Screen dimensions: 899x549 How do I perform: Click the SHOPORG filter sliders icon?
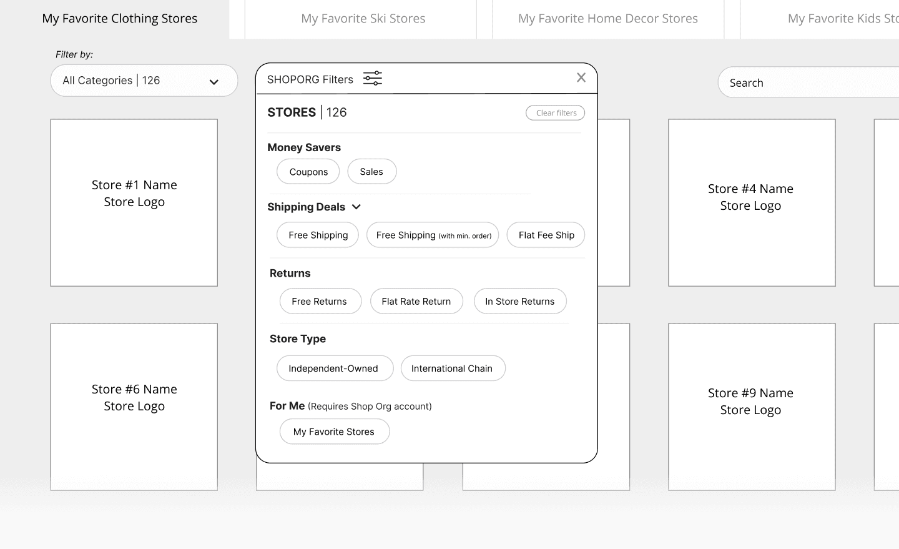point(373,78)
